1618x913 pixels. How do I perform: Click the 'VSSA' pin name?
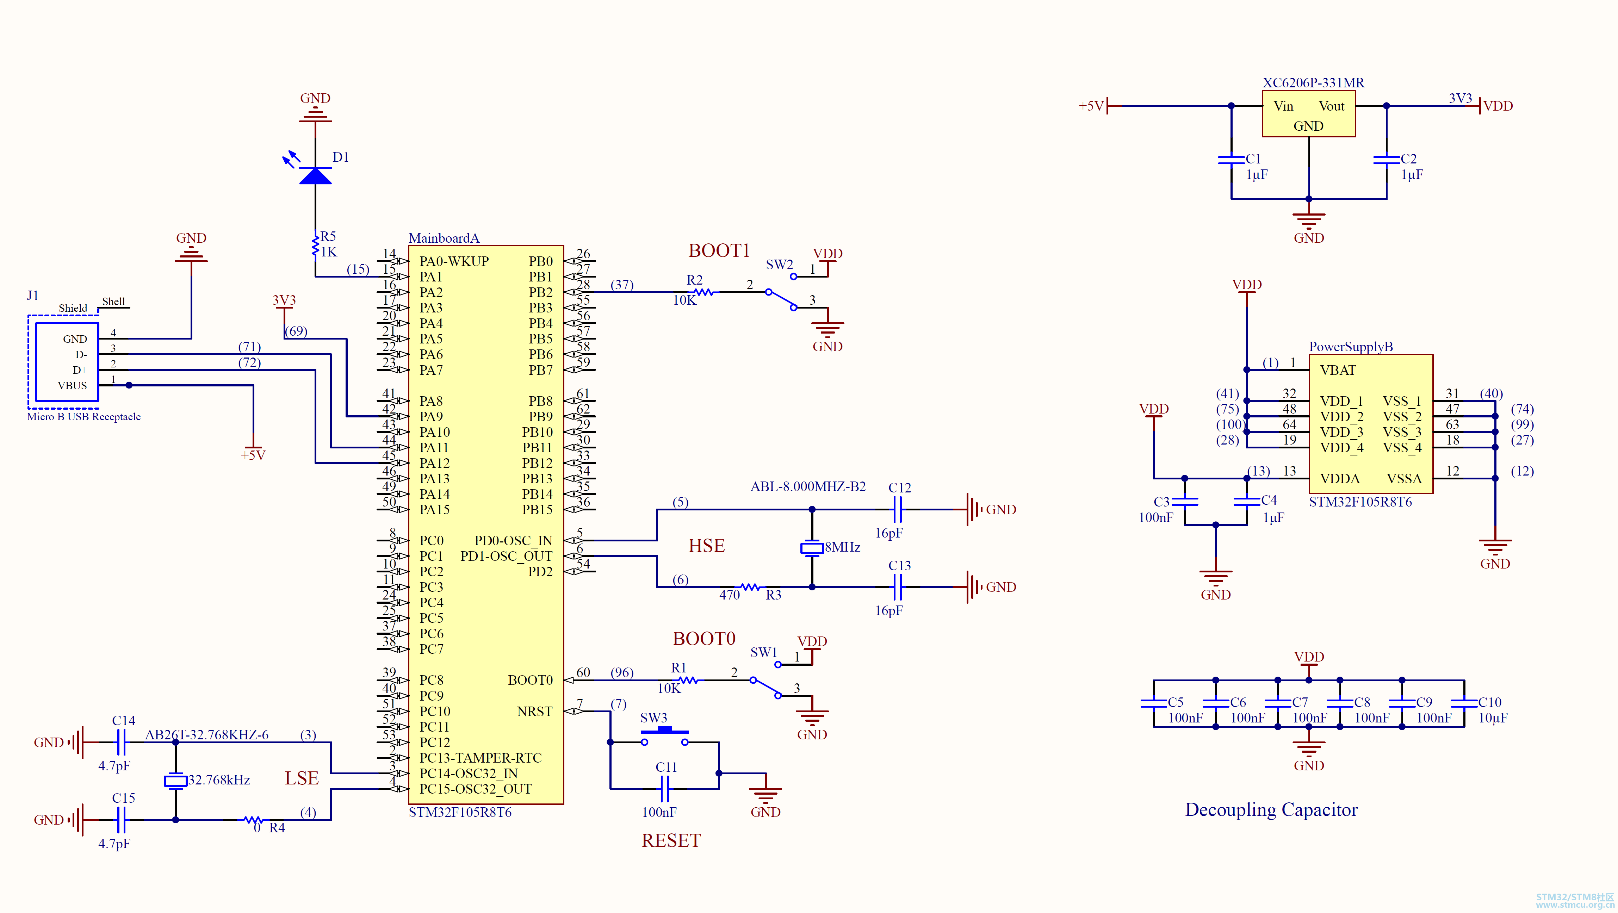(1404, 478)
